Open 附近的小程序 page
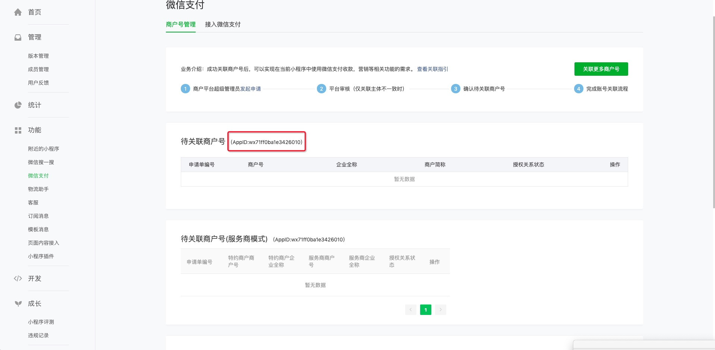The height and width of the screenshot is (350, 715). coord(44,149)
